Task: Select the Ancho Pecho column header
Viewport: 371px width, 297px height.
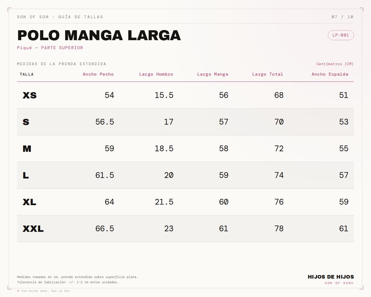Action: [x=98, y=74]
